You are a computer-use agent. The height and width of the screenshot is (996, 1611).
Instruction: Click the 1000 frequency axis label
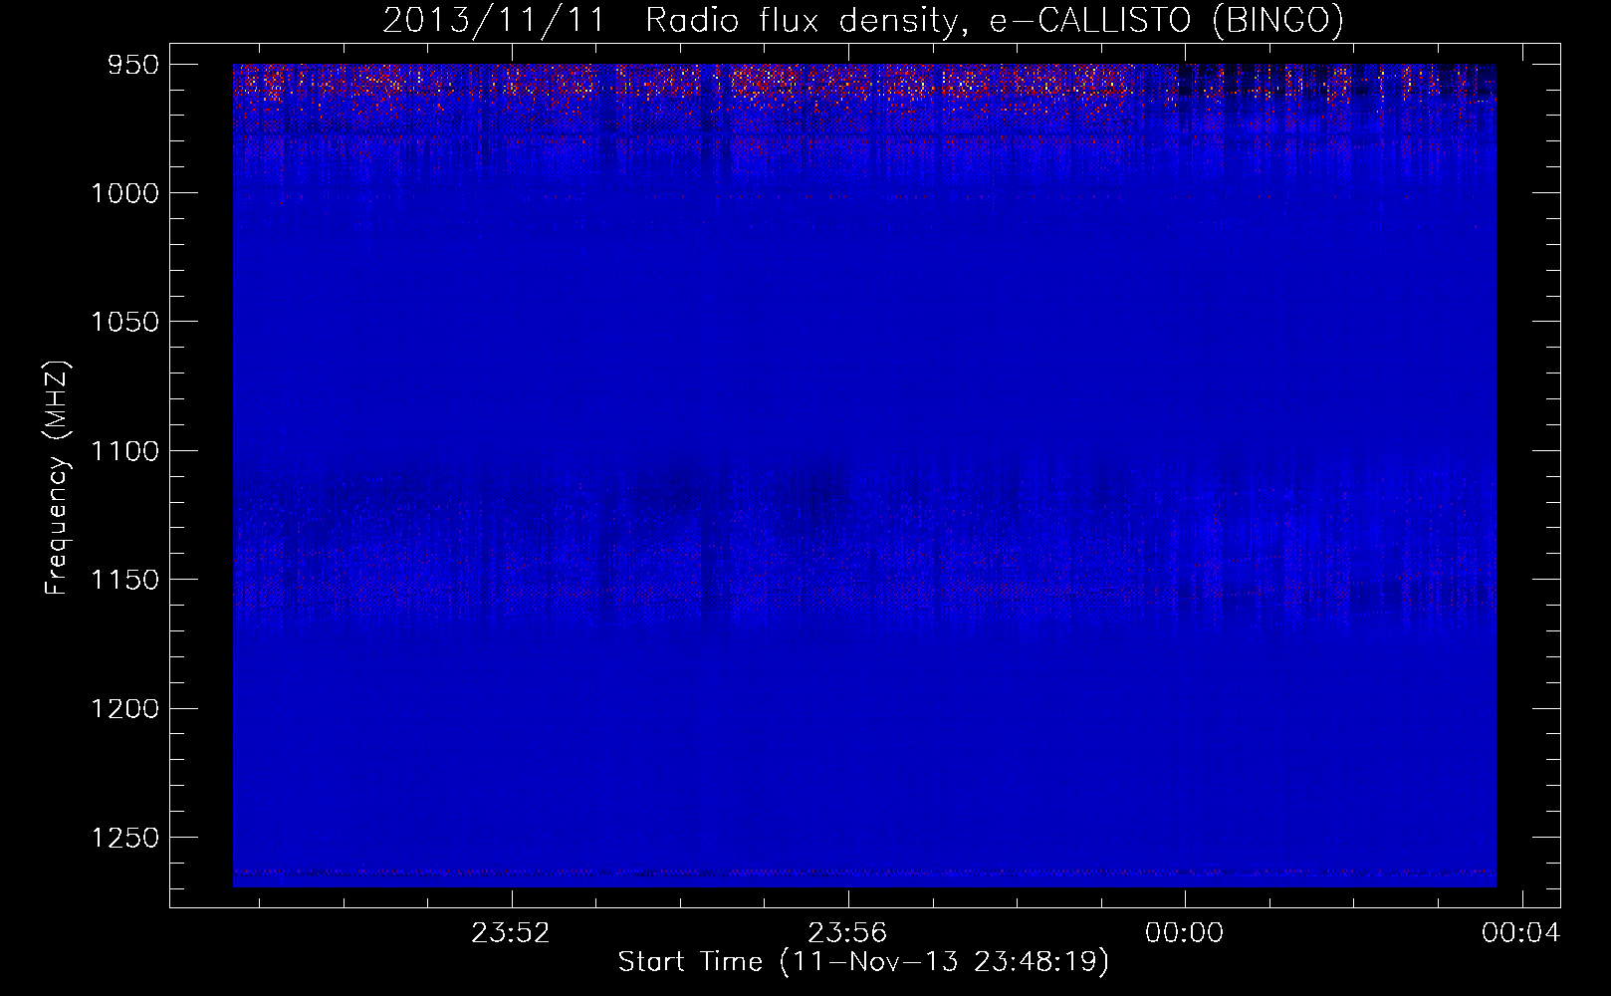click(124, 193)
